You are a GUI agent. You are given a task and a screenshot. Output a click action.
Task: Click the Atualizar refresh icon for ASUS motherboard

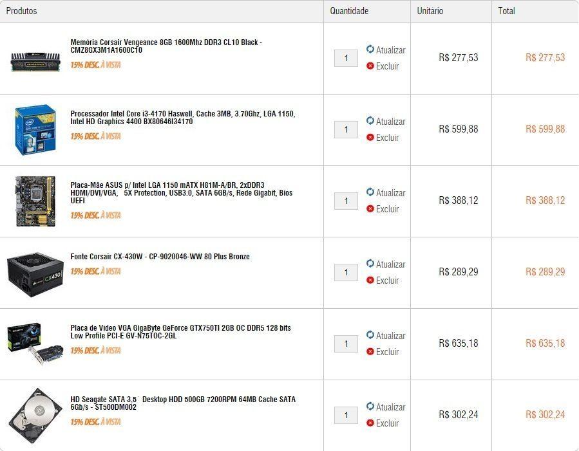point(370,192)
